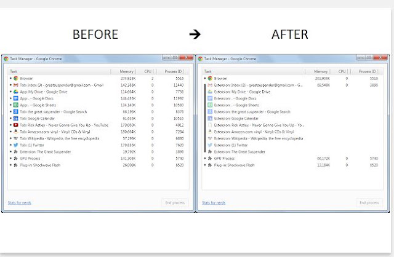Click End process button in BEFORE window
394x257 pixels.
click(x=175, y=202)
